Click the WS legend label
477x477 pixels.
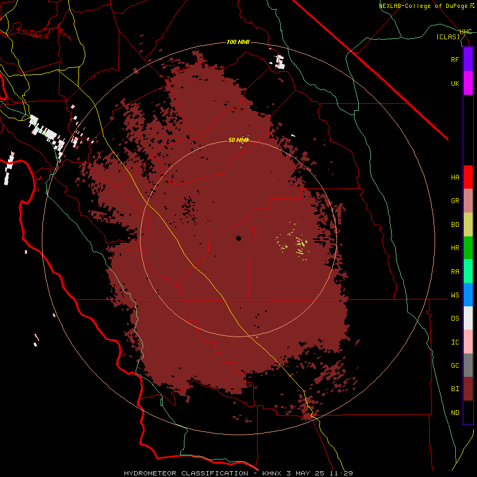455,295
